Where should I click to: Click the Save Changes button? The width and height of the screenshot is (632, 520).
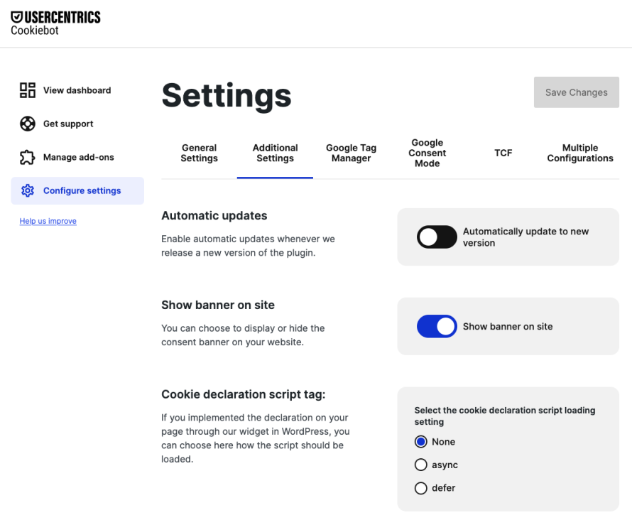(576, 92)
